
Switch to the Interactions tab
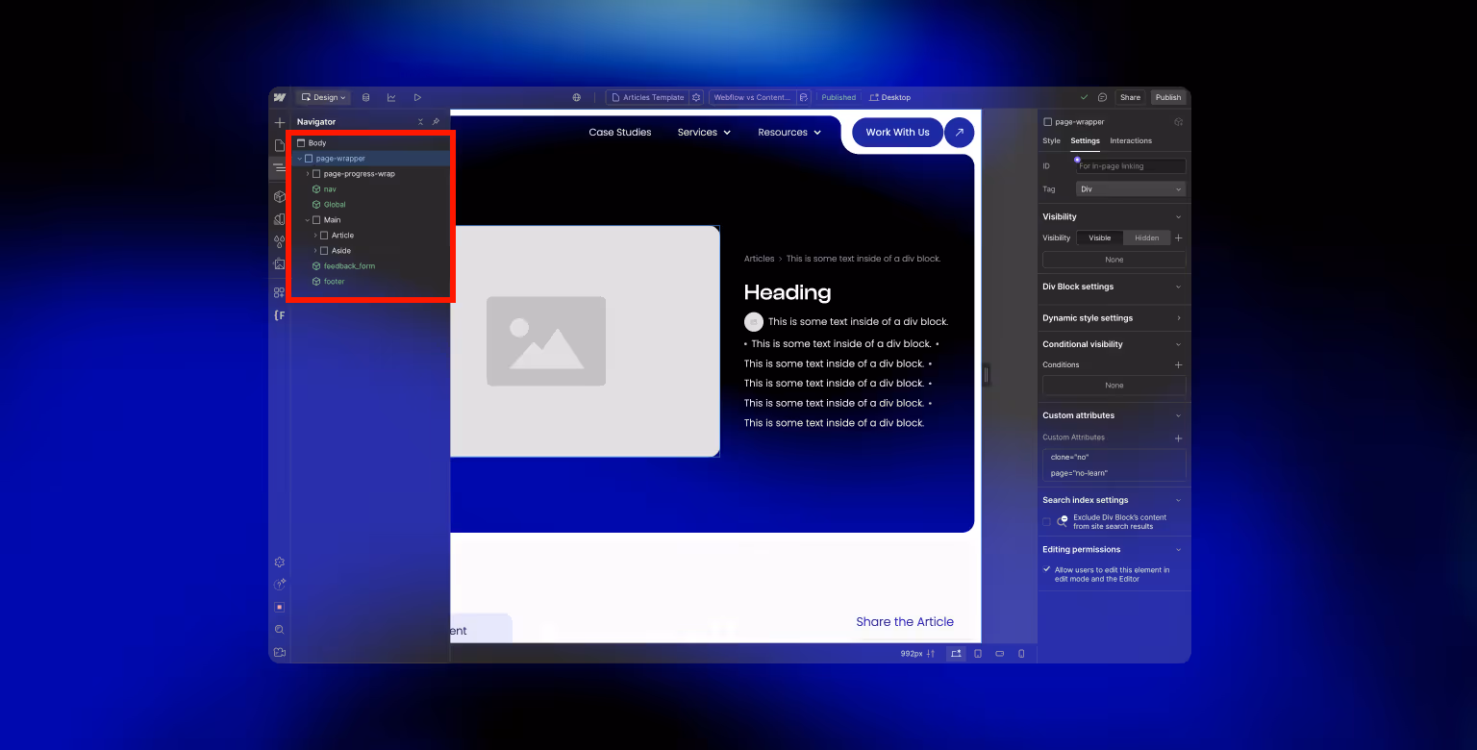click(1131, 140)
